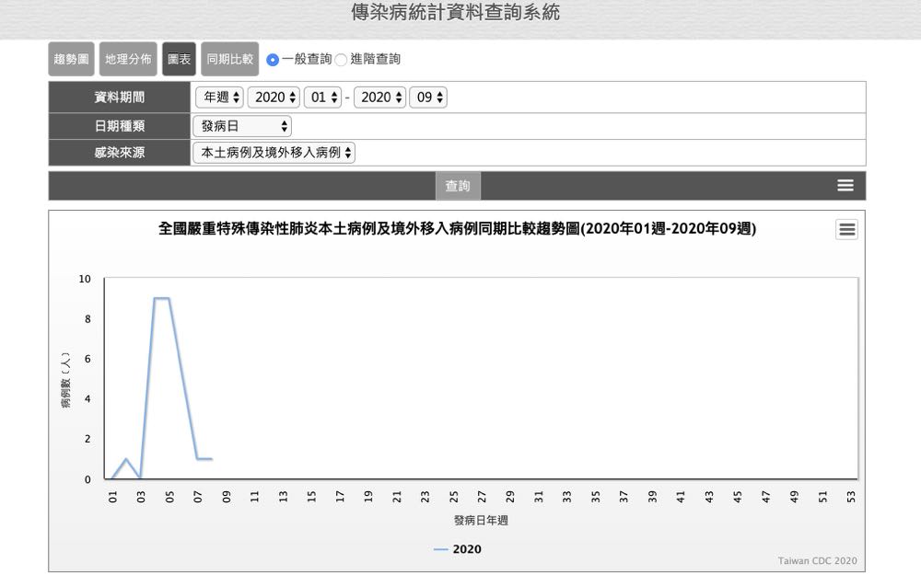Open the end year 2020 dropdown
The height and width of the screenshot is (575, 921).
(379, 98)
